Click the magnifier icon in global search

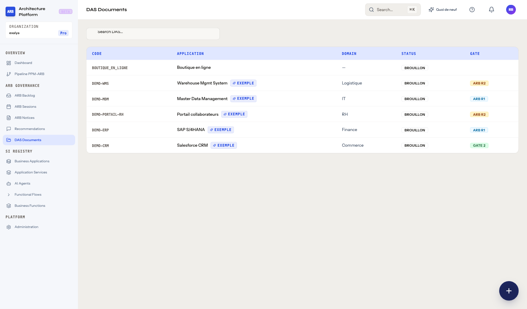point(372,10)
